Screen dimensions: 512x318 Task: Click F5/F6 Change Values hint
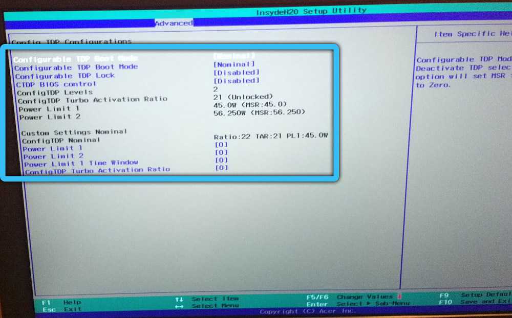pyautogui.click(x=353, y=297)
